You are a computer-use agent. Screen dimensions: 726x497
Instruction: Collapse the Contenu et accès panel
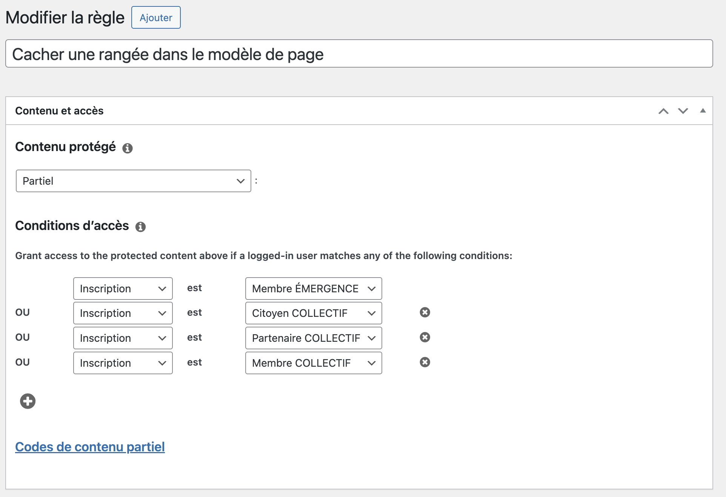click(703, 111)
